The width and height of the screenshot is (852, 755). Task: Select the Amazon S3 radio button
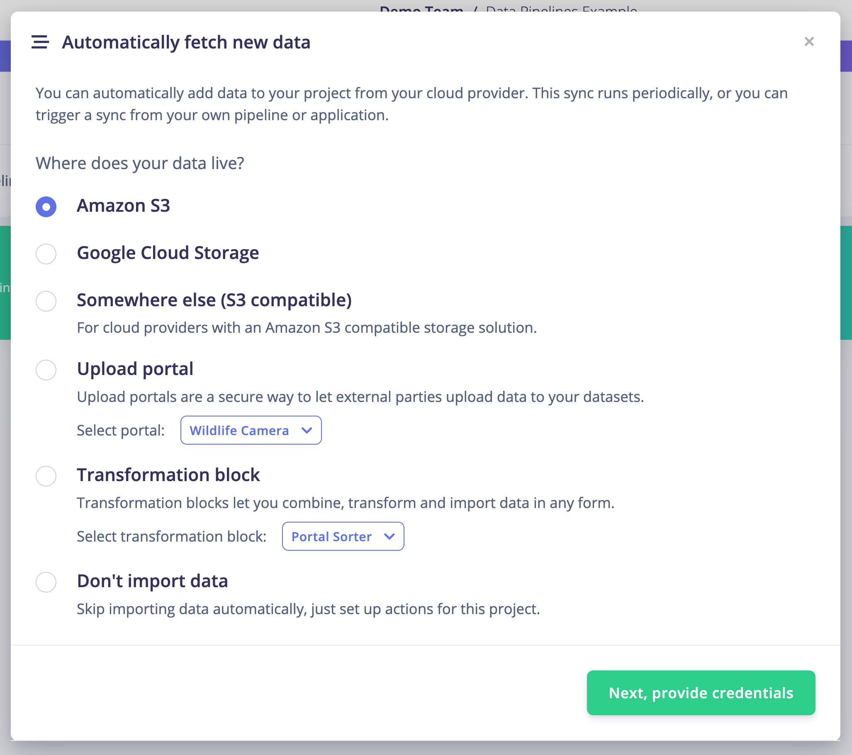pos(46,206)
